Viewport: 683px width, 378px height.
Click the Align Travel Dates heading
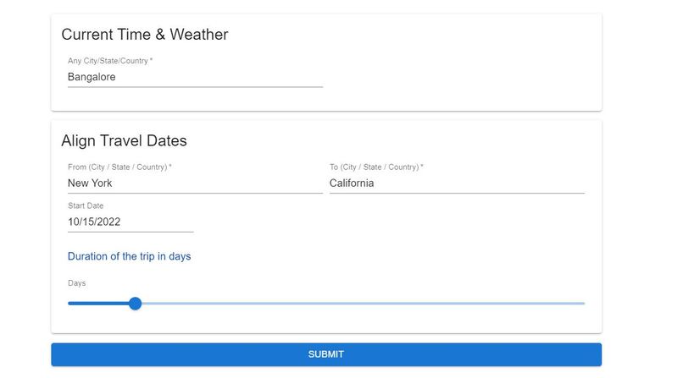click(x=124, y=140)
